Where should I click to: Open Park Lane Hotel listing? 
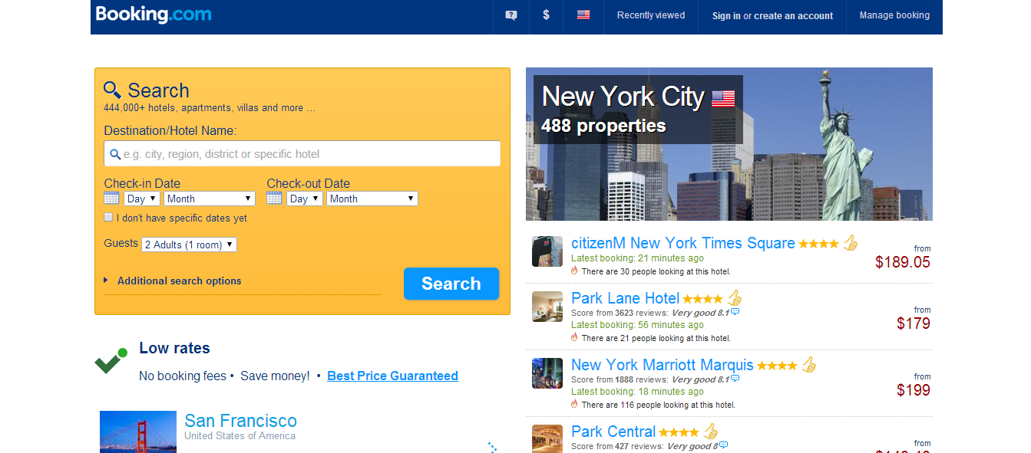pyautogui.click(x=626, y=298)
